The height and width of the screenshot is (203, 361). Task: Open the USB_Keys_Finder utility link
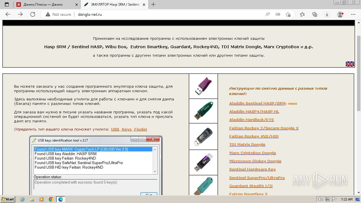[129, 129]
